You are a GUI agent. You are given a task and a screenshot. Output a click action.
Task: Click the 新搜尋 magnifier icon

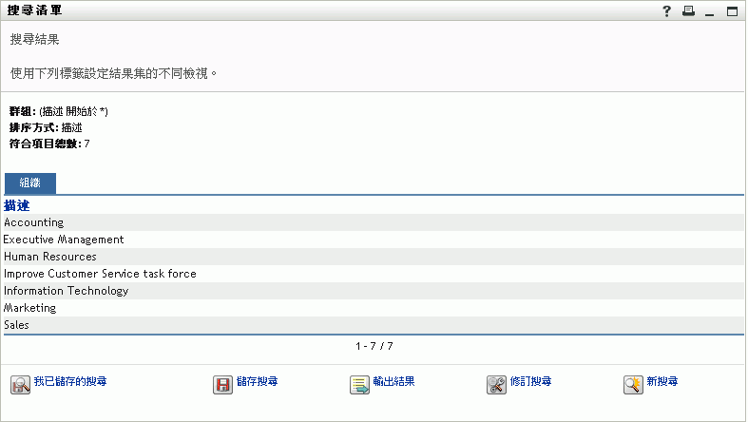tap(633, 385)
